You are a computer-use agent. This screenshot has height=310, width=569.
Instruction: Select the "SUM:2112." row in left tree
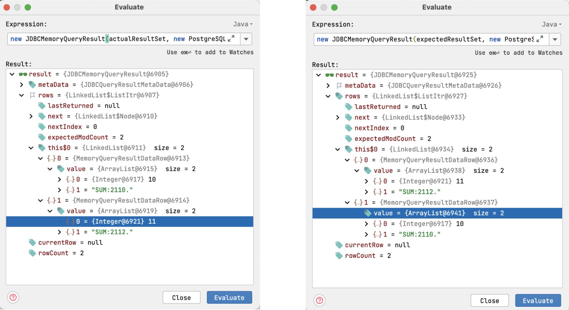112,232
